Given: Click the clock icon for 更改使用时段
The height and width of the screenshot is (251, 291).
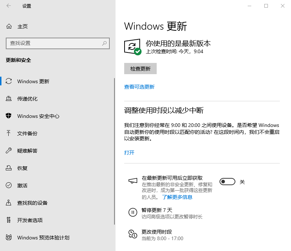Looking at the screenshot, I should (x=133, y=234).
